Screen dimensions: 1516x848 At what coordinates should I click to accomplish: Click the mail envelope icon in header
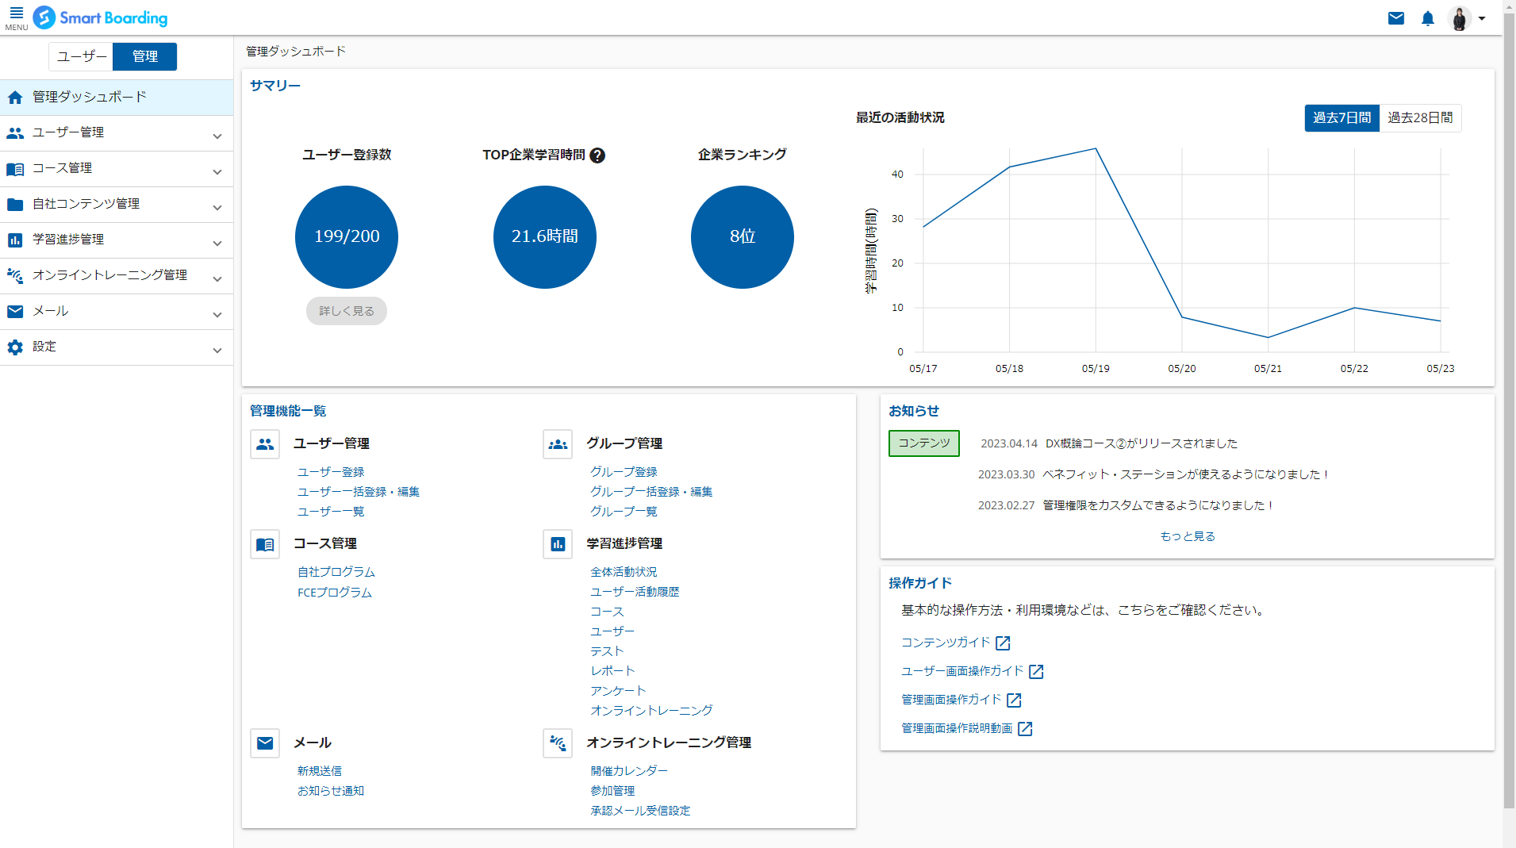coord(1396,18)
